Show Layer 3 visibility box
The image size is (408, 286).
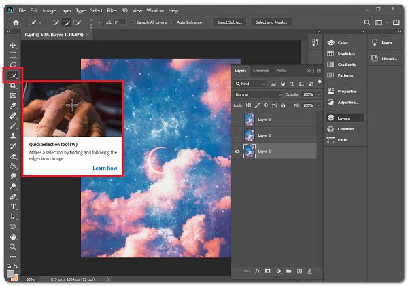(x=237, y=120)
